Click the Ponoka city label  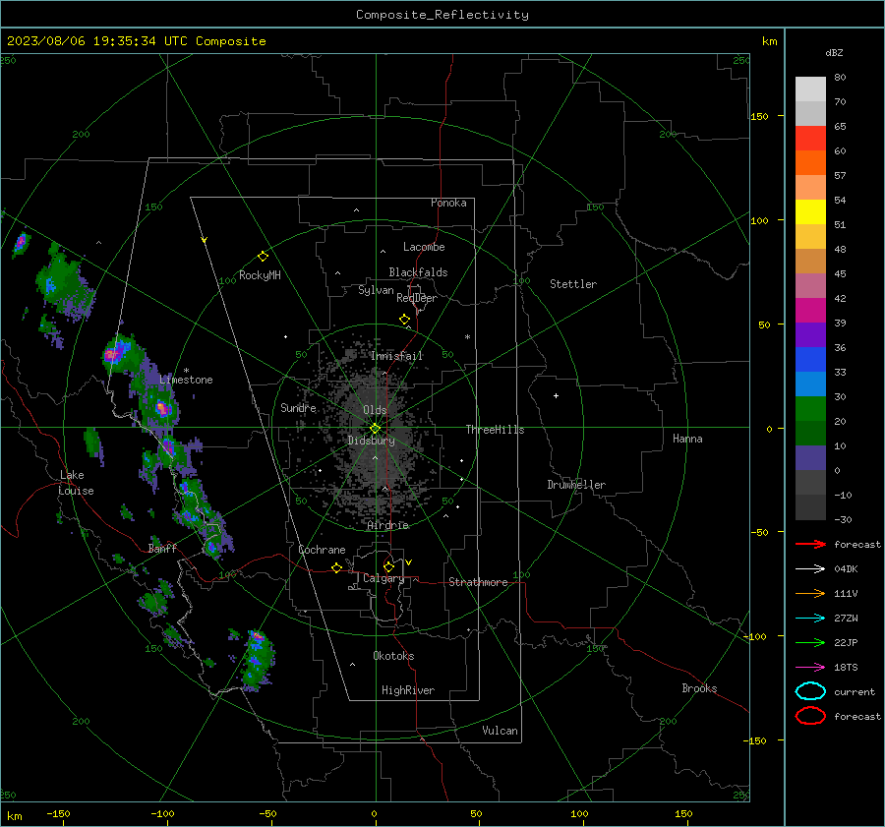(x=448, y=203)
